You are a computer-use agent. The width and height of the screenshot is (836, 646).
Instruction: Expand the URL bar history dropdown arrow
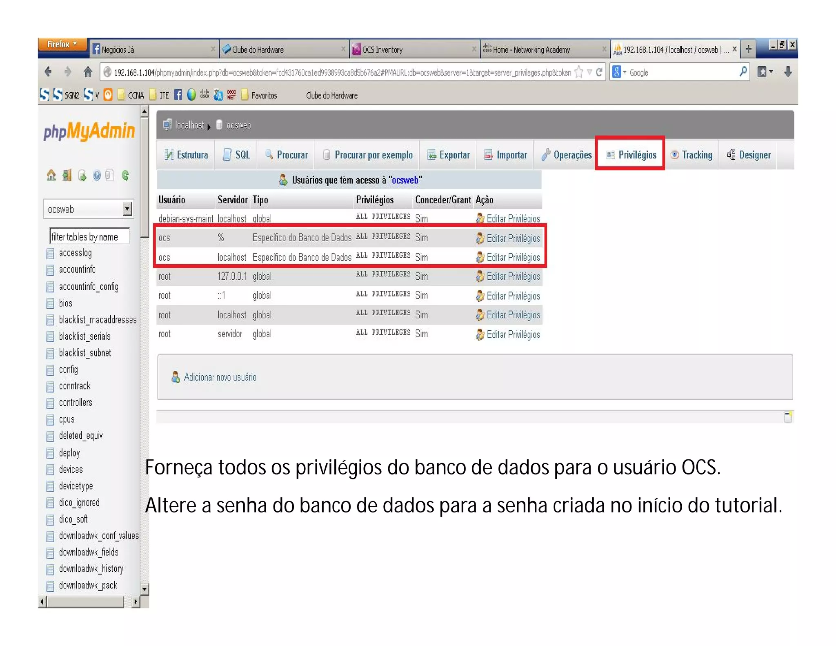[589, 72]
